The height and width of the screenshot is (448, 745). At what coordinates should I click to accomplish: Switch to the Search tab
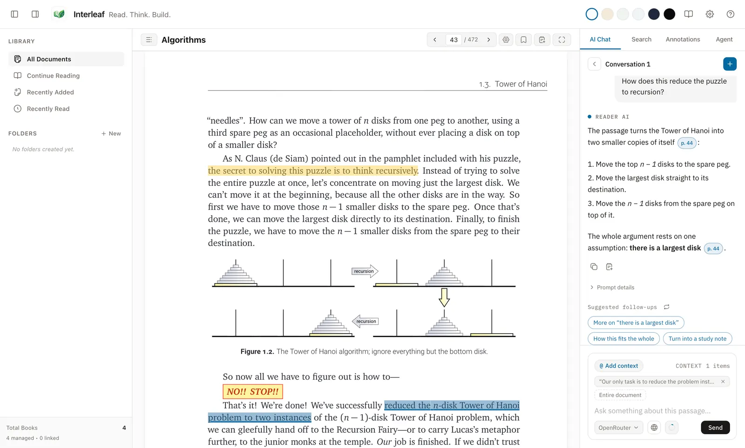tap(641, 40)
